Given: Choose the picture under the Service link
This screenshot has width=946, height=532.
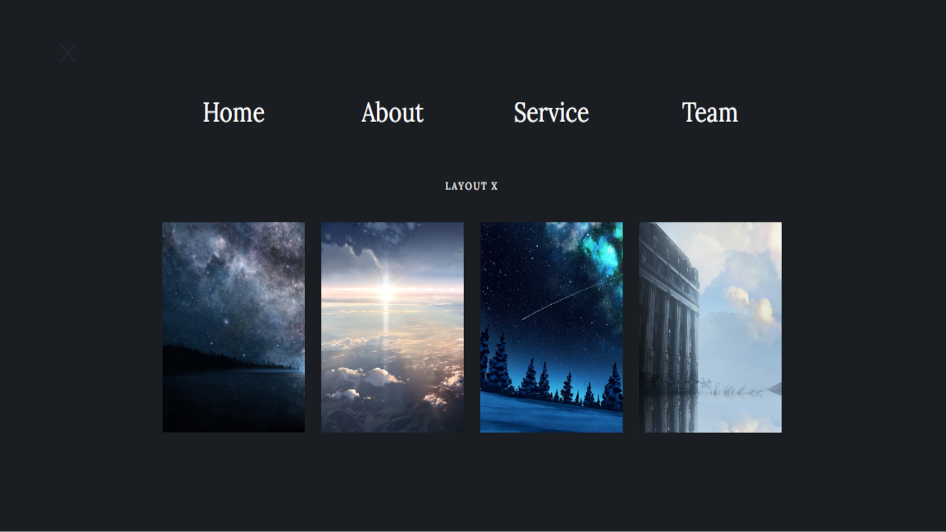Looking at the screenshot, I should tap(551, 327).
